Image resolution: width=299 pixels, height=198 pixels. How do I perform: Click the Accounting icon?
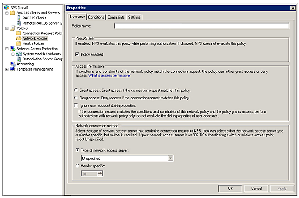pos(13,64)
